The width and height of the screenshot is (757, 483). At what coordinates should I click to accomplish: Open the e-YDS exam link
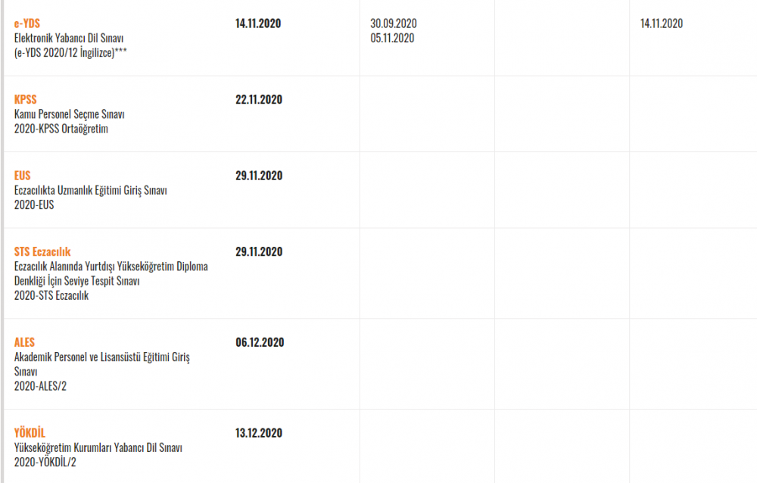[27, 23]
